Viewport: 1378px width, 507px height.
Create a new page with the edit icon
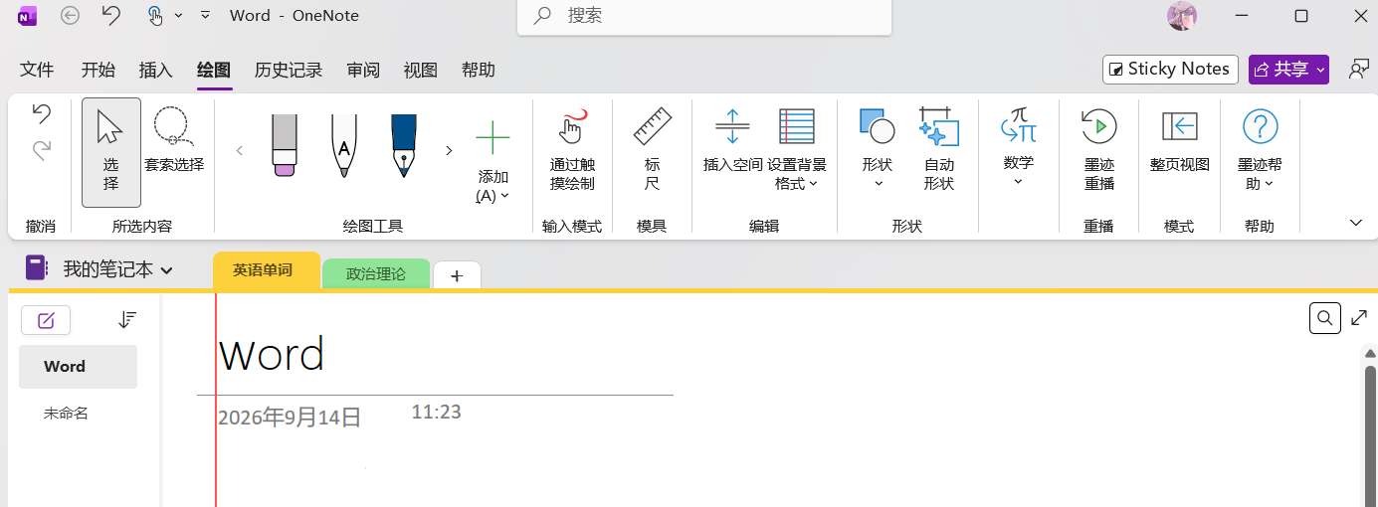tap(46, 319)
